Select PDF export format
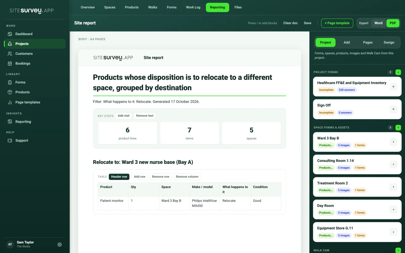 pos(393,23)
